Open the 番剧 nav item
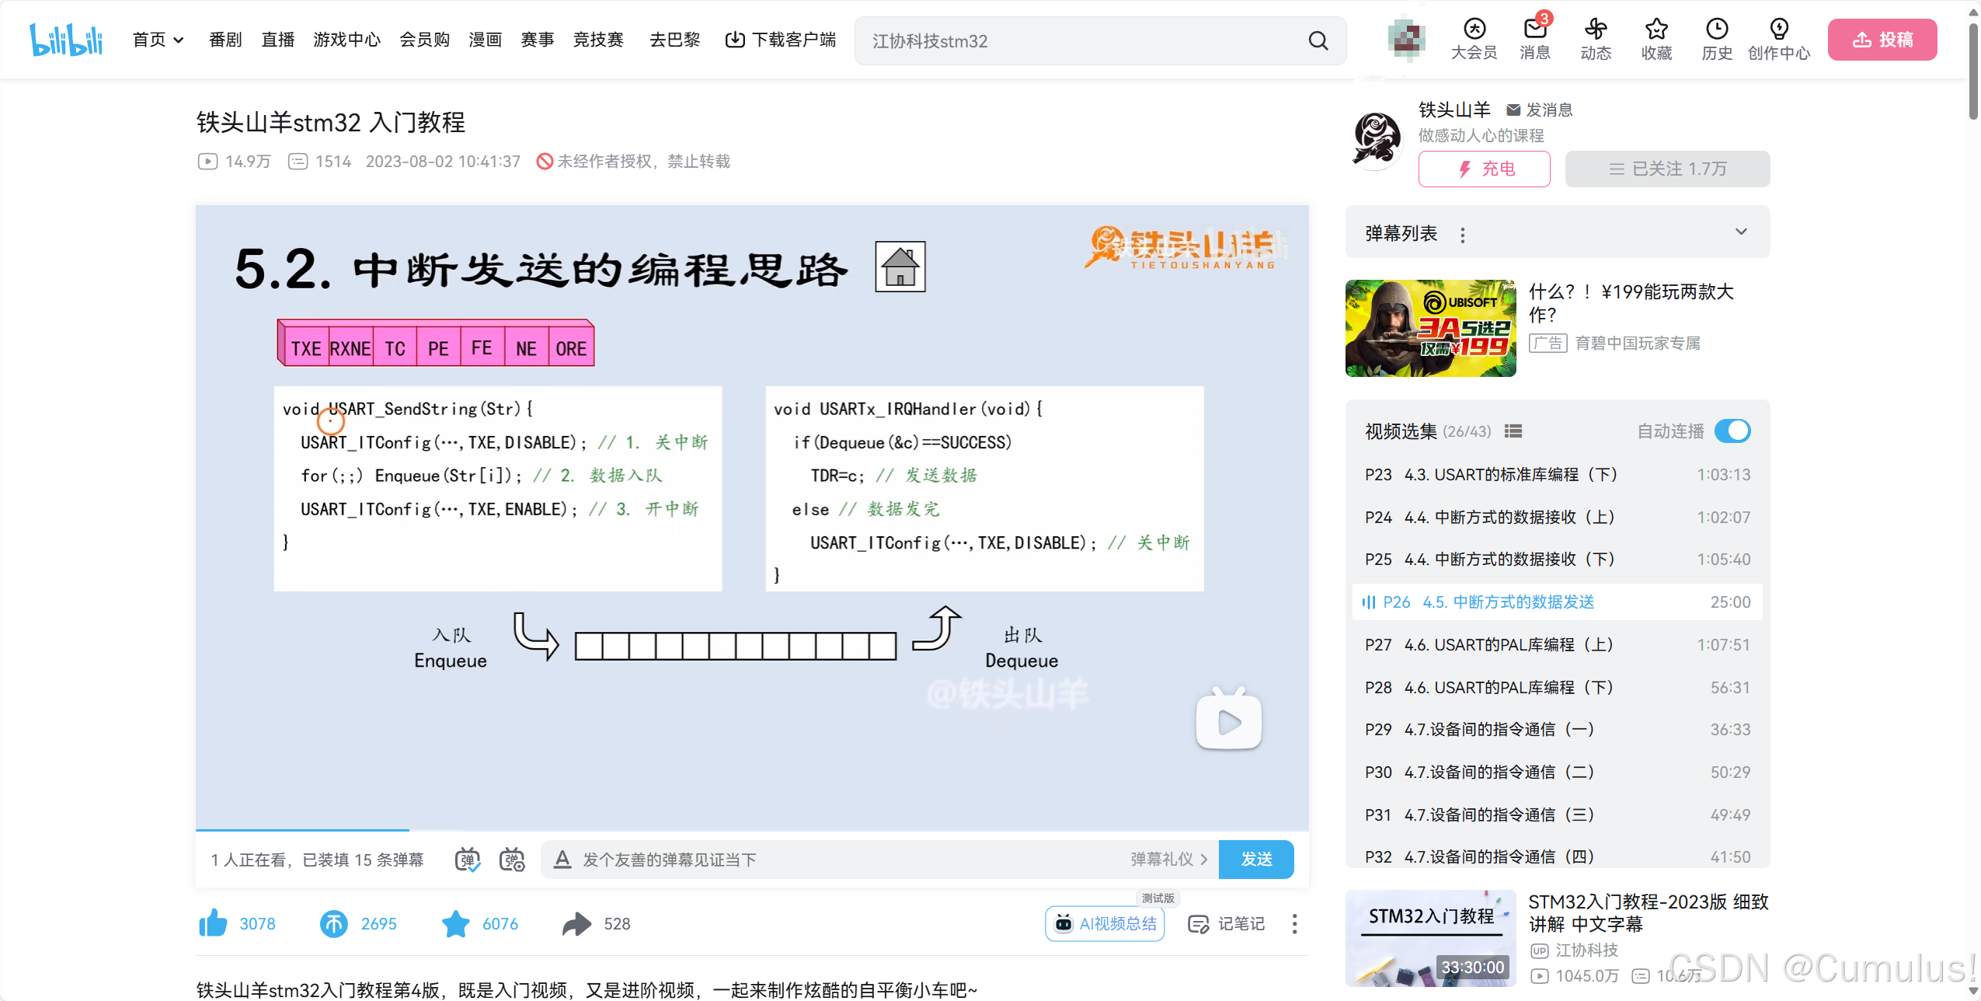Viewport: 1981px width, 1001px height. click(x=225, y=40)
